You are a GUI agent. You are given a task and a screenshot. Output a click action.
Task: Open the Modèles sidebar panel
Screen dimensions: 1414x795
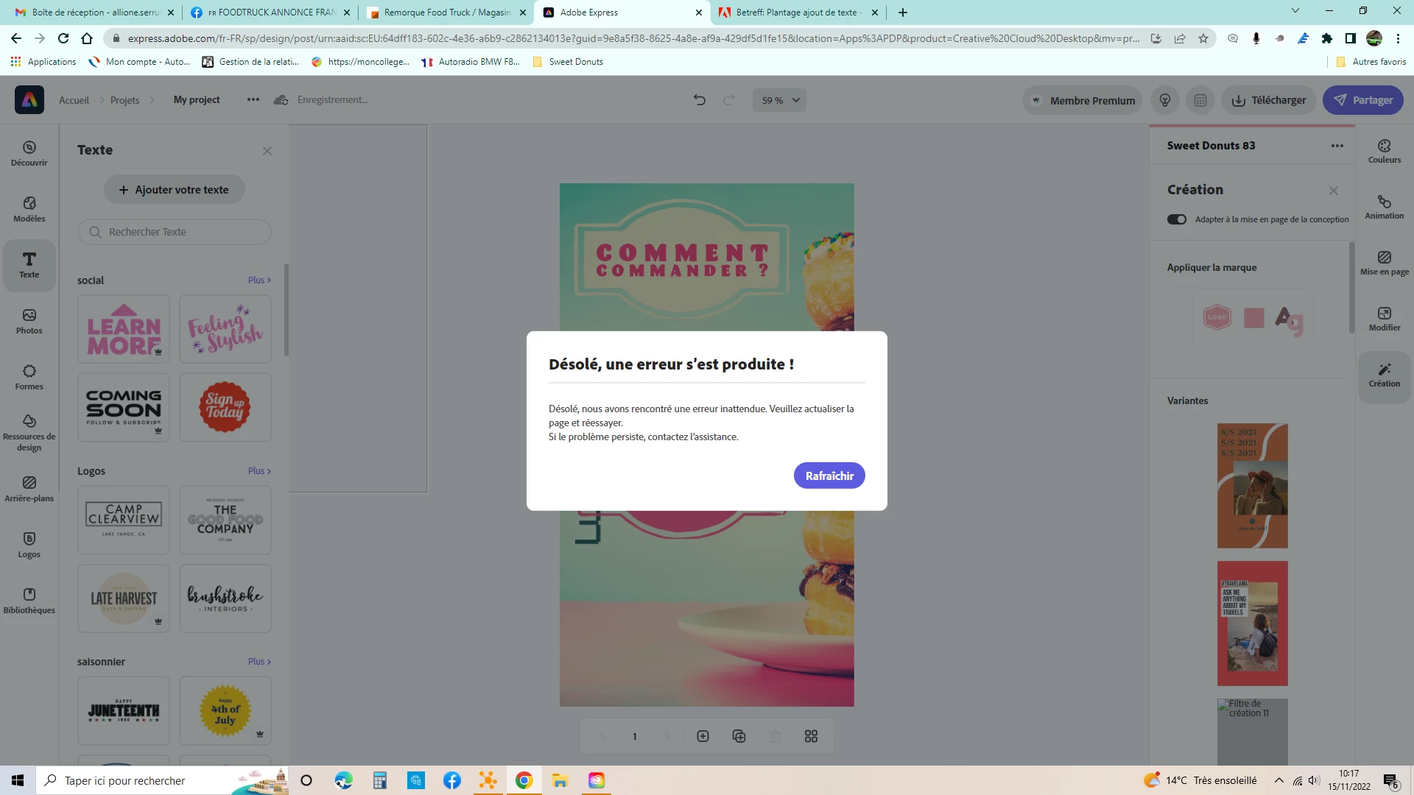point(29,209)
